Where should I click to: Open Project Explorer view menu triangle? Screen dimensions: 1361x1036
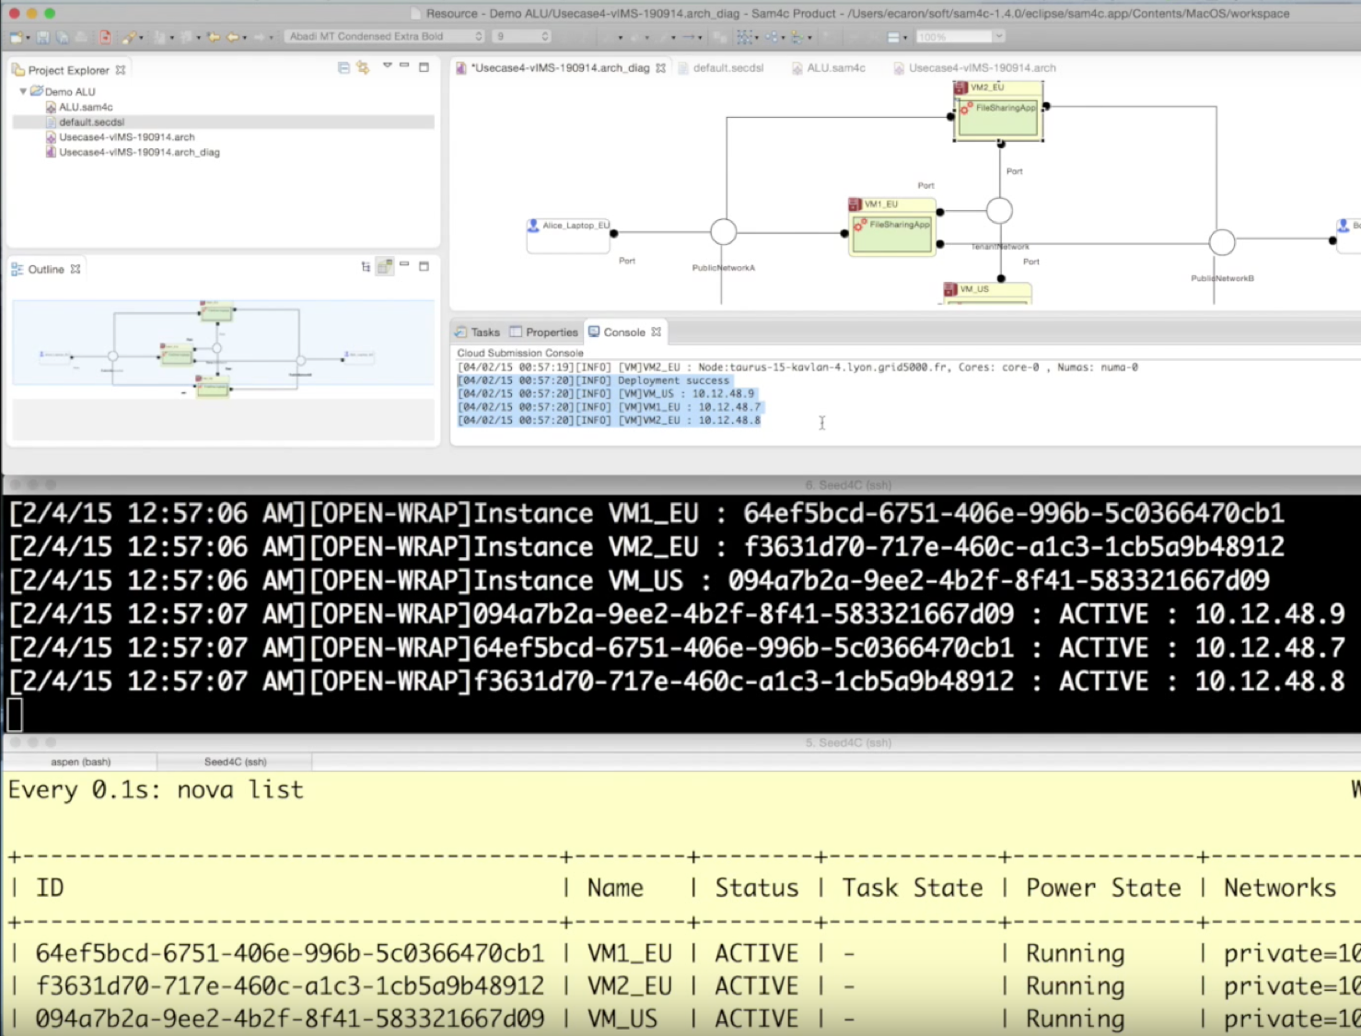point(387,65)
